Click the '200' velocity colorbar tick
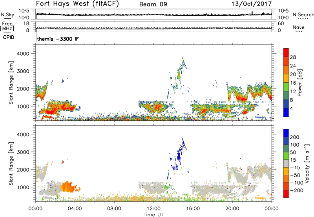The height and width of the screenshot is (217, 314). coord(295,137)
